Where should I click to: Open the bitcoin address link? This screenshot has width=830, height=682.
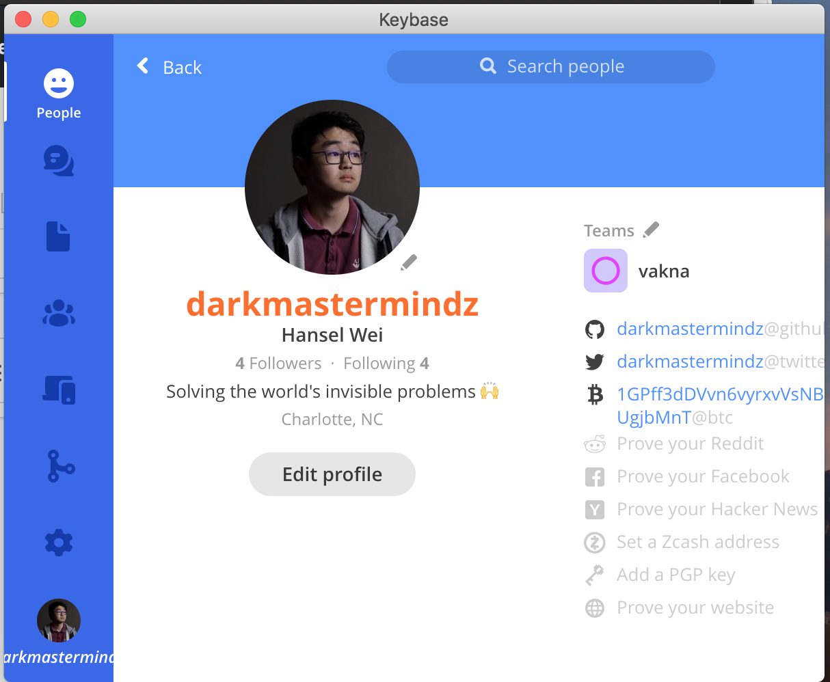720,406
